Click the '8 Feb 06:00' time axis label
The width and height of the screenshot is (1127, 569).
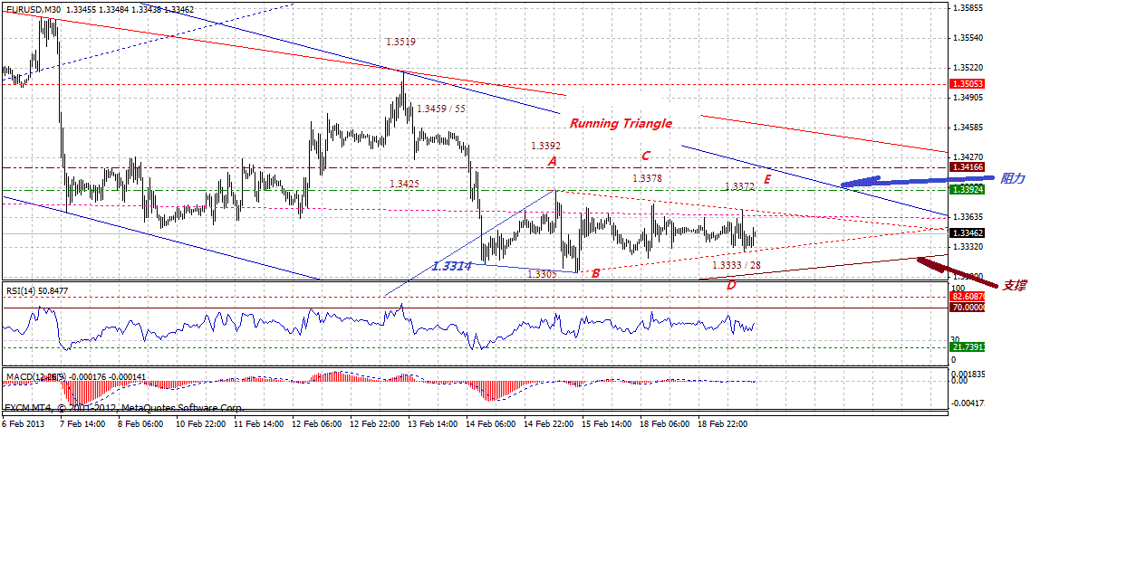click(139, 423)
